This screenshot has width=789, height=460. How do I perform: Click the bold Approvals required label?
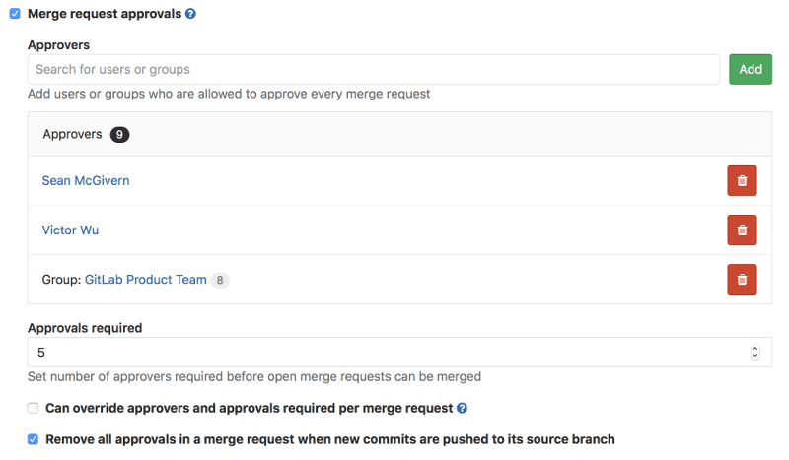pos(85,328)
